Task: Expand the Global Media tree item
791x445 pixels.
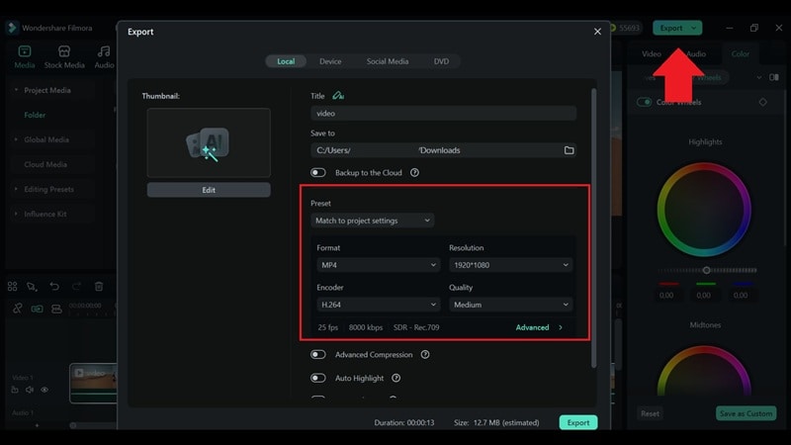Action: tap(16, 139)
